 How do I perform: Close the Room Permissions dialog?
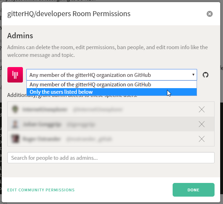(210, 14)
